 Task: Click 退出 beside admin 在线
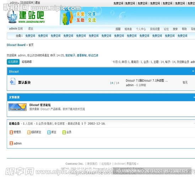[31, 28]
